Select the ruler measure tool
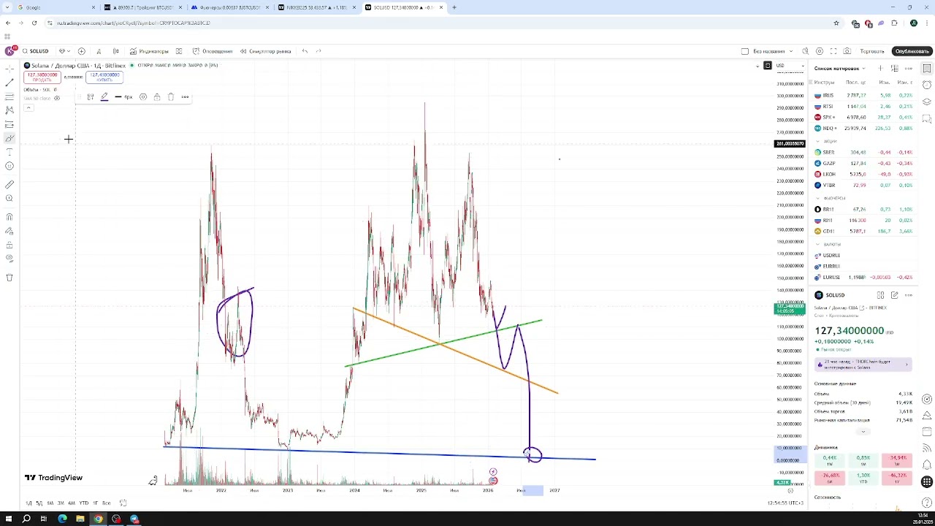Screen dimensions: 935x526 click(x=9, y=185)
